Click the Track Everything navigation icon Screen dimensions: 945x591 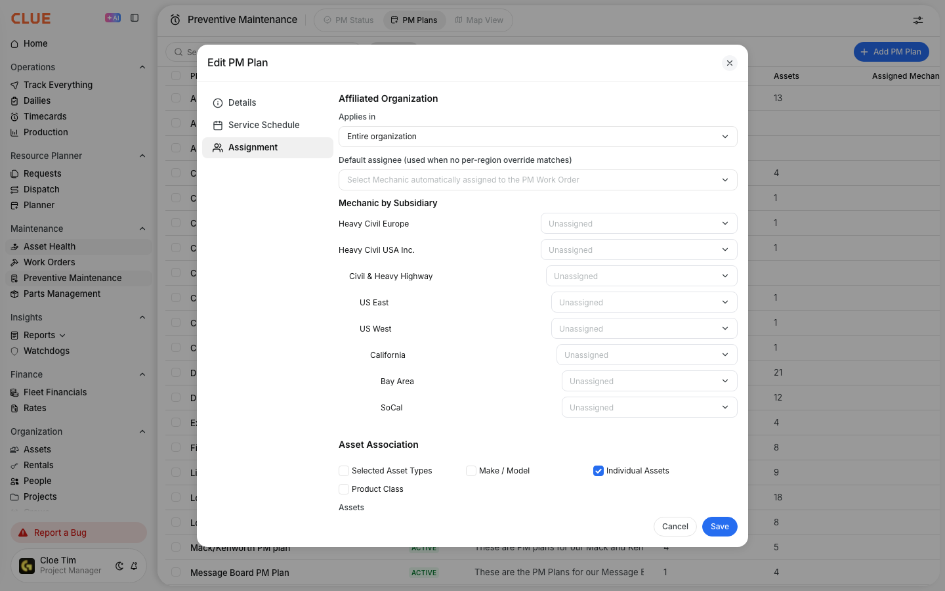[14, 85]
